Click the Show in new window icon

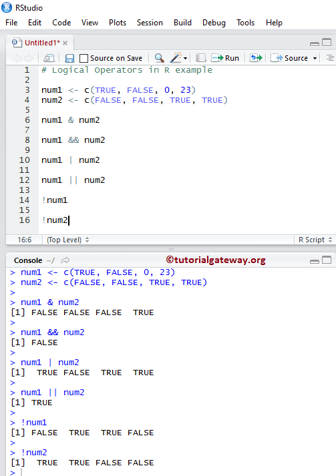point(49,58)
